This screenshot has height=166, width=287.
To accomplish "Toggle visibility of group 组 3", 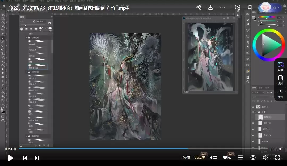I will [253, 112].
